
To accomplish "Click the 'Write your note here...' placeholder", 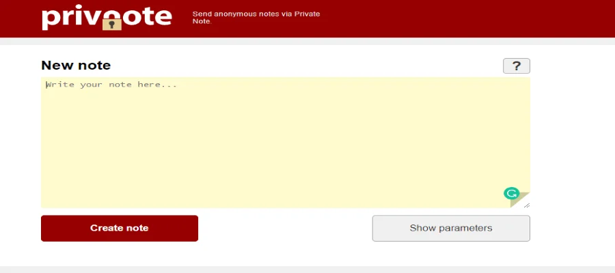I will point(112,85).
